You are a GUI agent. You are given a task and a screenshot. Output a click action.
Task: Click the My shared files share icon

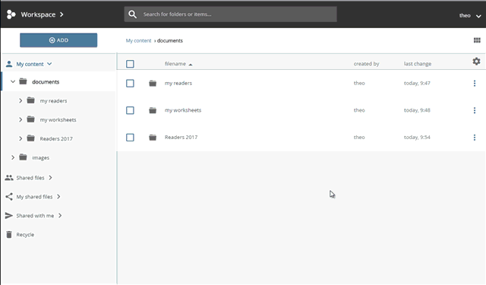pos(9,197)
